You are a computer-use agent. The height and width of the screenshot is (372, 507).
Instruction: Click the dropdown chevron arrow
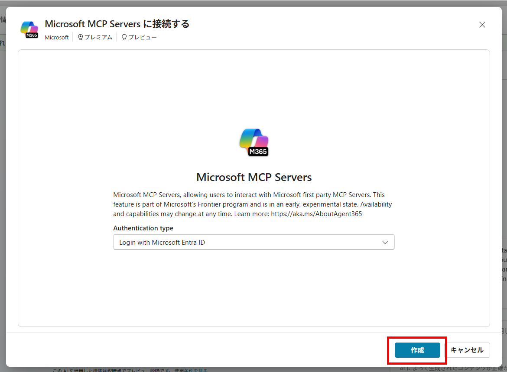[x=385, y=243]
